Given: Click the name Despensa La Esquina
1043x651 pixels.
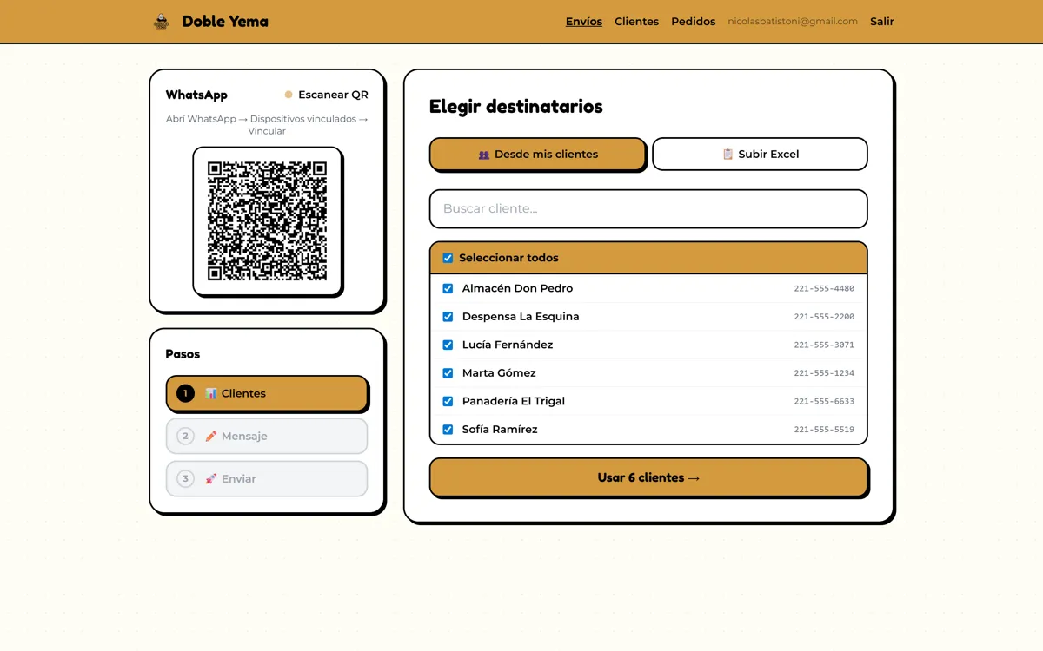Looking at the screenshot, I should [521, 317].
